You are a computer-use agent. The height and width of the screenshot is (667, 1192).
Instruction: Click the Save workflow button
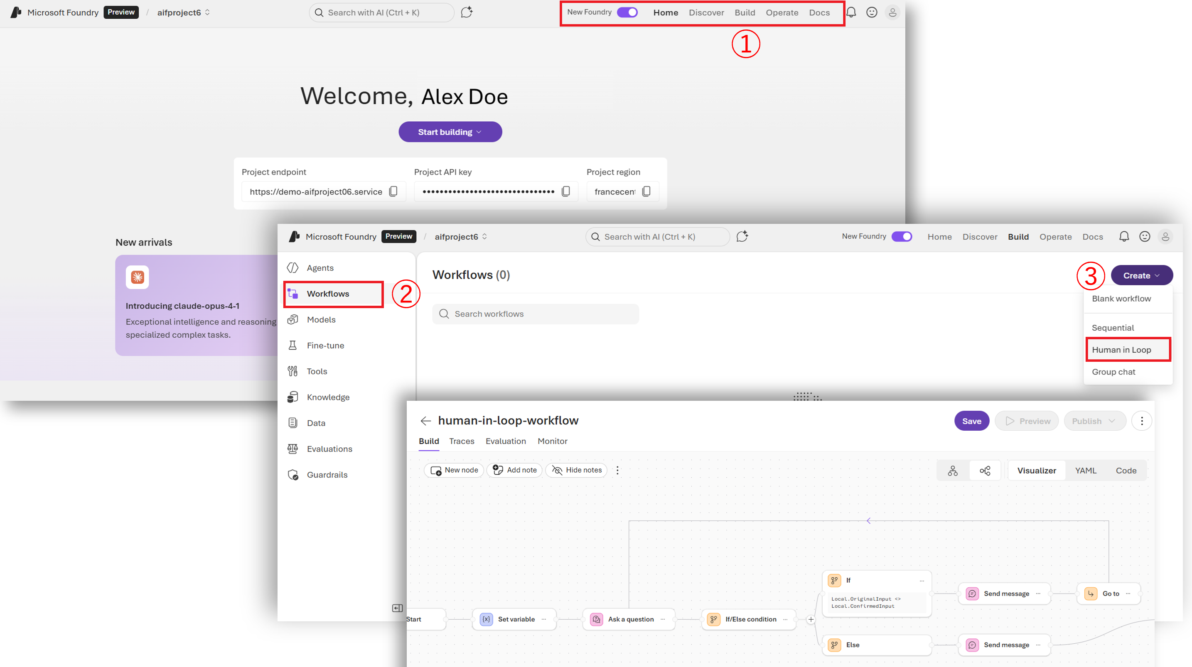tap(971, 421)
